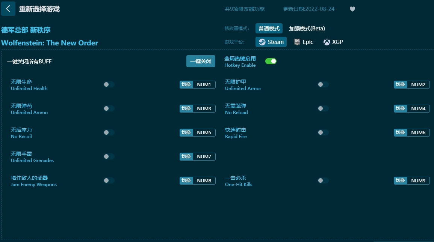Enable Unlimited Armor toggle
Image resolution: width=434 pixels, height=242 pixels.
323,84
